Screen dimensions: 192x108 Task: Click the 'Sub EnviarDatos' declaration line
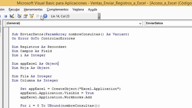tap(70, 34)
